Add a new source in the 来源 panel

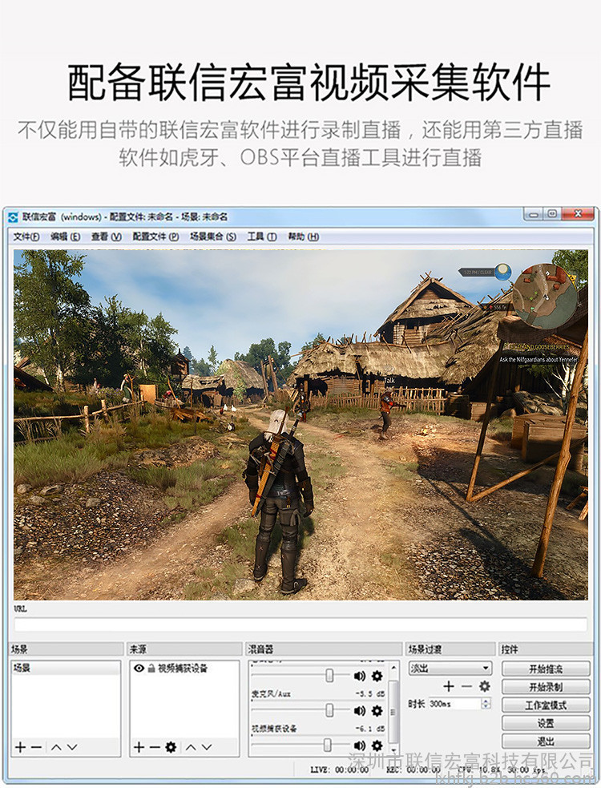[139, 747]
